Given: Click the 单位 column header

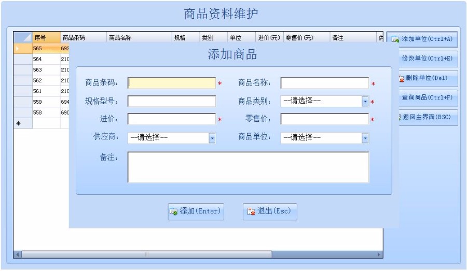Looking at the screenshot, I should pos(241,38).
